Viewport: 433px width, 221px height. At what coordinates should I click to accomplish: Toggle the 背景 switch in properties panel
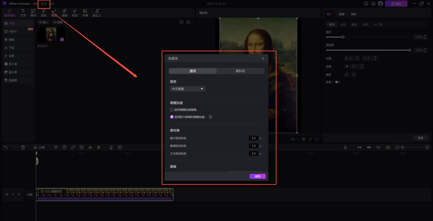pos(337,82)
